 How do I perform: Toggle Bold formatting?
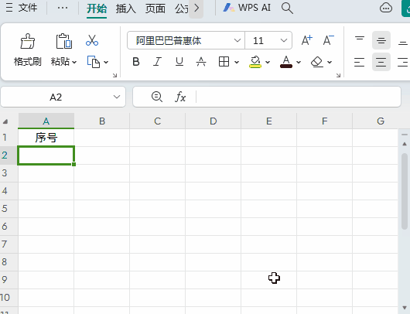tap(136, 62)
